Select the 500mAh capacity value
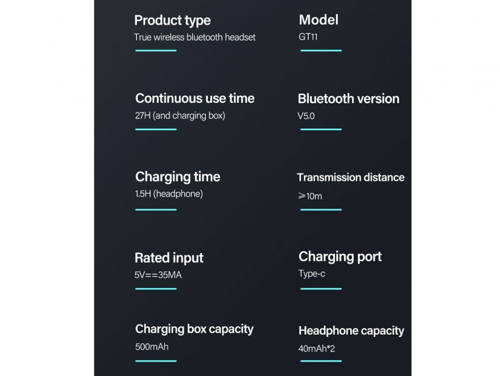The height and width of the screenshot is (376, 501). (x=152, y=347)
